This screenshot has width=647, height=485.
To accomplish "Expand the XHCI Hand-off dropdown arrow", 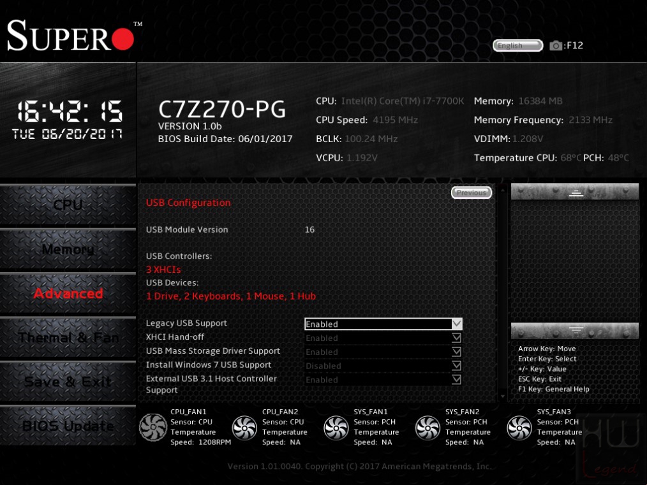I will [456, 338].
